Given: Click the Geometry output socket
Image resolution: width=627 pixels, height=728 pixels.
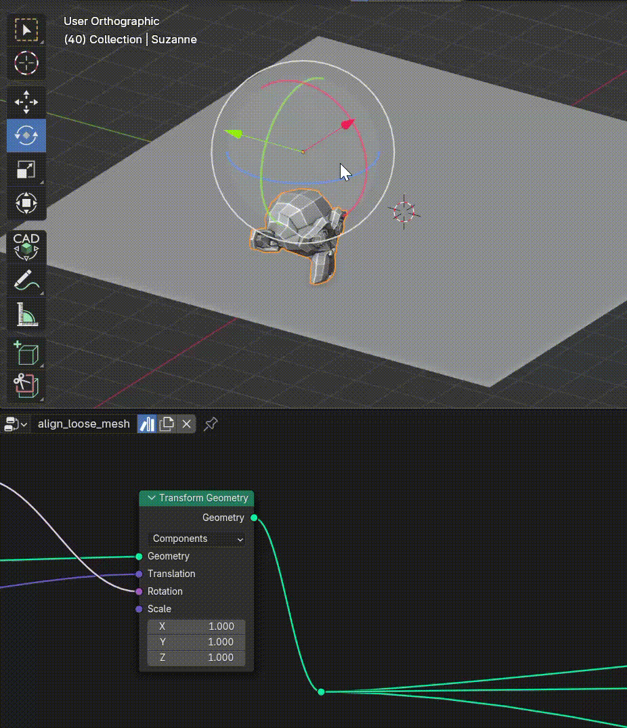Looking at the screenshot, I should [x=254, y=518].
